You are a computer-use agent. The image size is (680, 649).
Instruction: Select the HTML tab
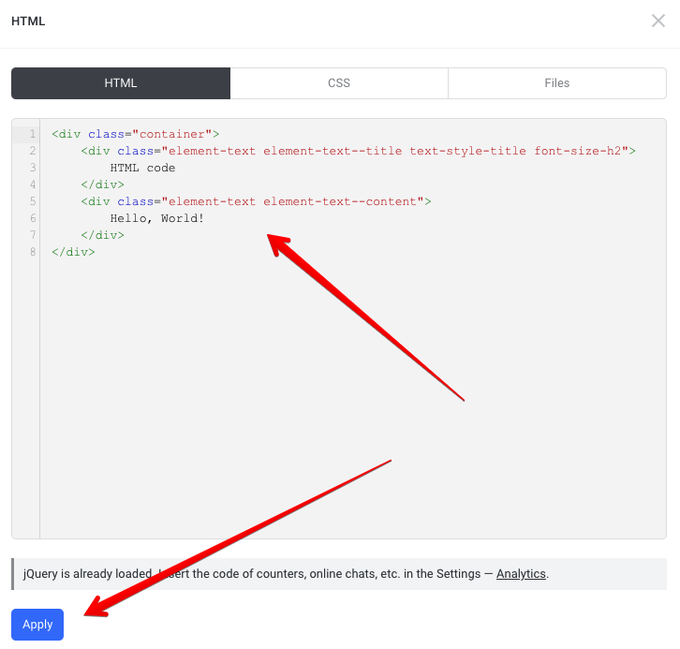121,83
